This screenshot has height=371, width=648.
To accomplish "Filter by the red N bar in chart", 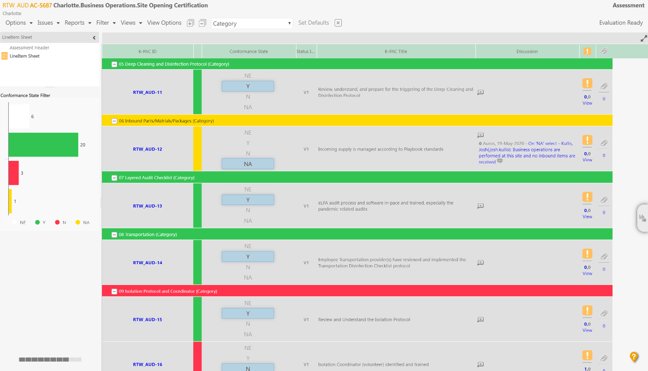I will point(14,173).
